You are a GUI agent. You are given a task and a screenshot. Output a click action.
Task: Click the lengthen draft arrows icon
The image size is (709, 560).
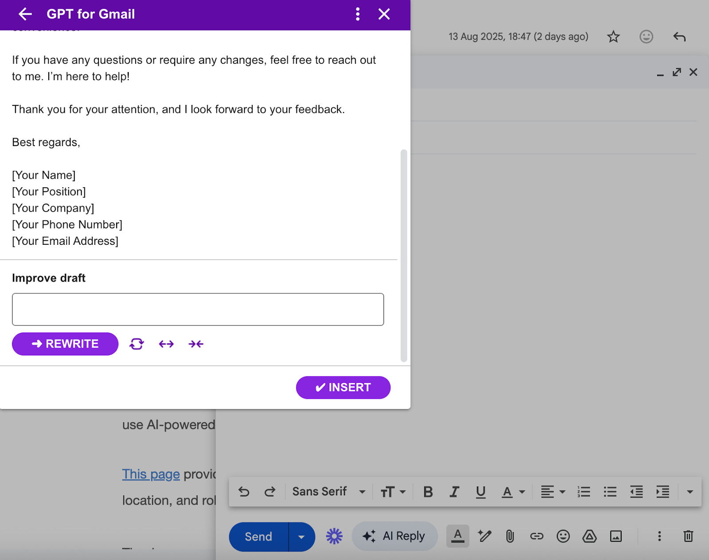tap(166, 344)
